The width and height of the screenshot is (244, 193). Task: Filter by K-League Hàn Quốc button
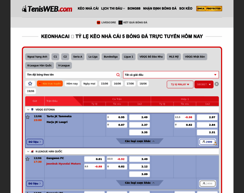pos(39,66)
